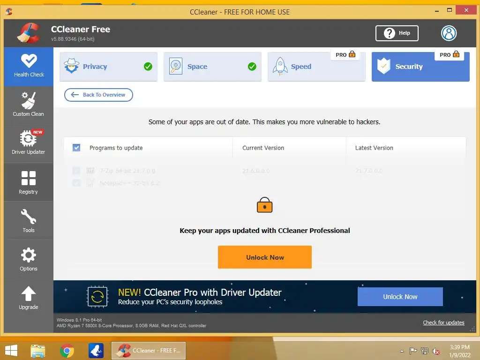Click the window resize grip in corner
480x360 pixels.
pyautogui.click(x=472, y=330)
